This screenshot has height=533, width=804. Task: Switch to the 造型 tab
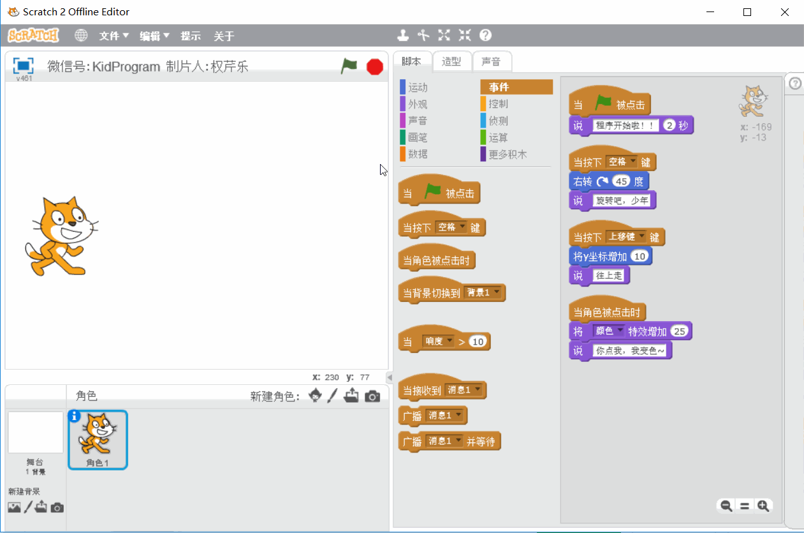point(452,61)
